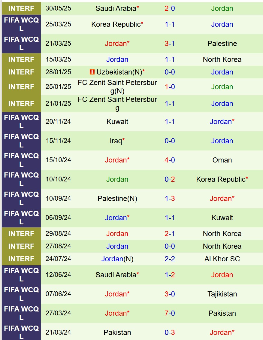This screenshot has width=263, height=340.
Task: Open FC Zenit Saint Petersburg on 25/01/25 row
Action: coord(117,87)
